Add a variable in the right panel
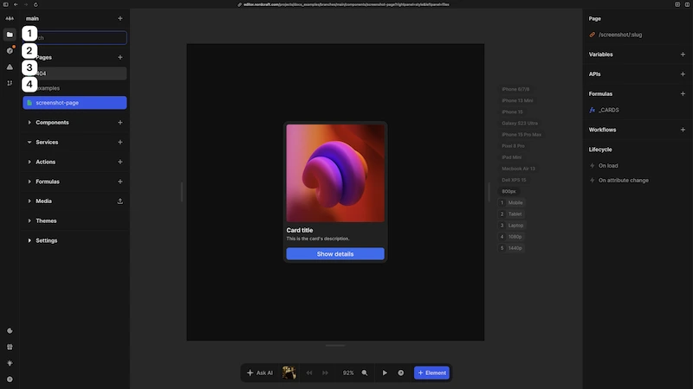Image resolution: width=693 pixels, height=389 pixels. 683,54
